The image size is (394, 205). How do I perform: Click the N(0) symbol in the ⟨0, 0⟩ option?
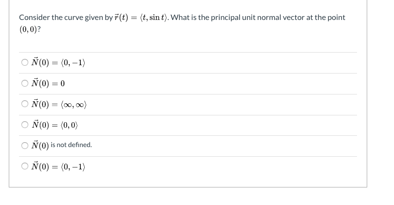40,125
